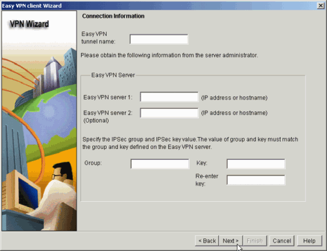Click the 'Key:' label
This screenshot has width=327, height=251.
coord(201,163)
